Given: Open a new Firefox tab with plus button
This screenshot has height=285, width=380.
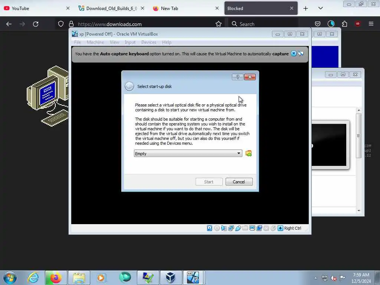Looking at the screenshot, I should [x=306, y=9].
